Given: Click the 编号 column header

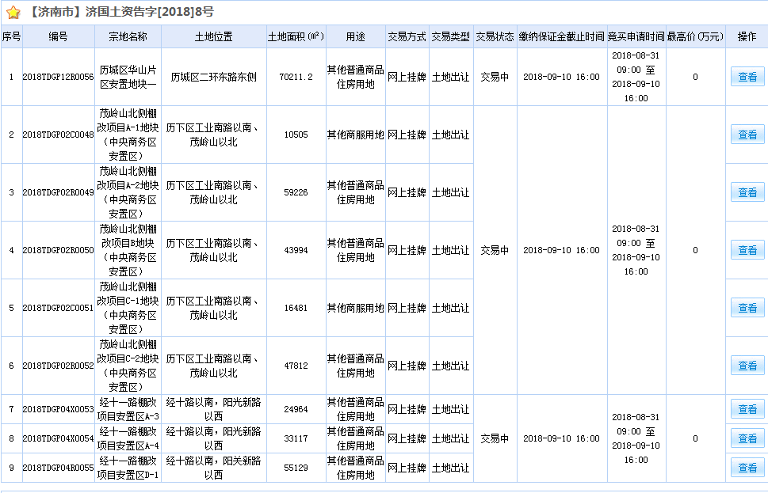Looking at the screenshot, I should [x=58, y=37].
